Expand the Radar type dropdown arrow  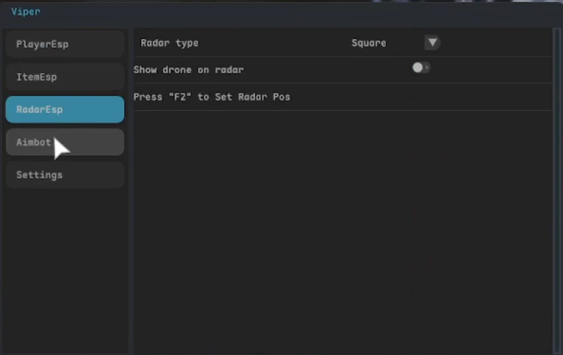pos(432,43)
